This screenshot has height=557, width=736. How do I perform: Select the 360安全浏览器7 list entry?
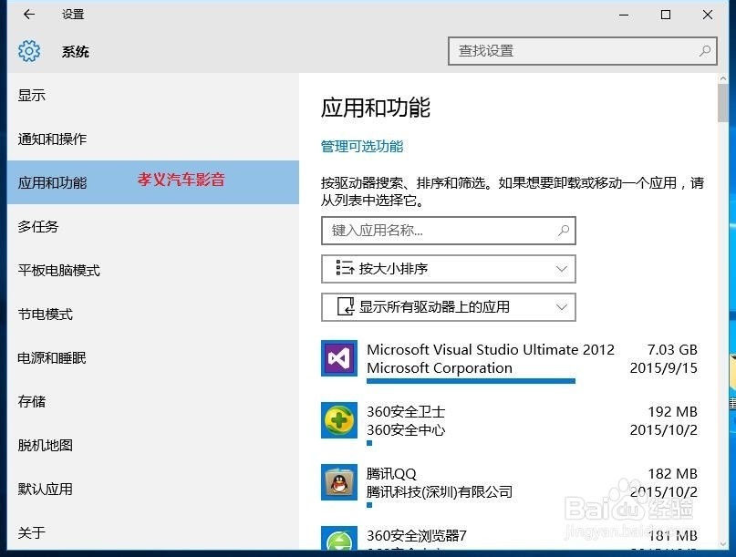pyautogui.click(x=509, y=537)
